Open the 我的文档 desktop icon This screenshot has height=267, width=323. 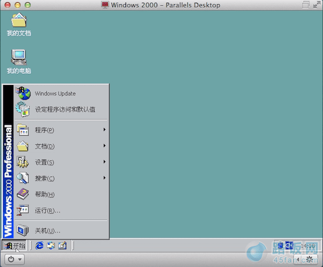19,24
